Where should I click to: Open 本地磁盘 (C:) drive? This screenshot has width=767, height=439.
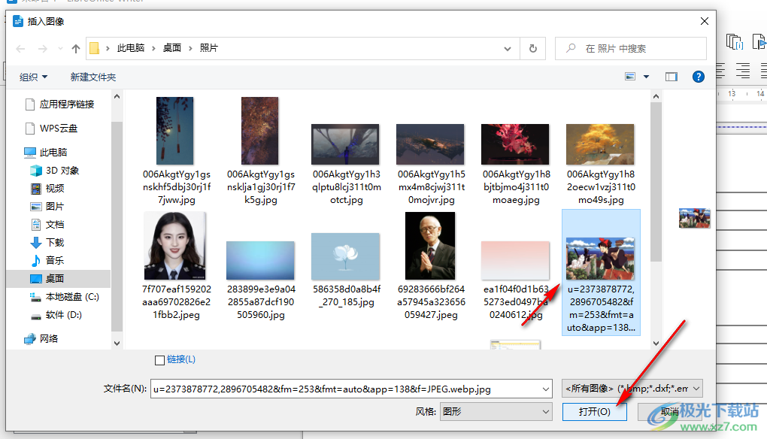coord(65,297)
